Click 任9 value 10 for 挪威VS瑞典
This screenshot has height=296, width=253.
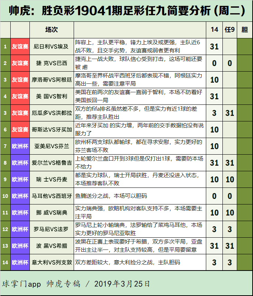[x=230, y=213]
